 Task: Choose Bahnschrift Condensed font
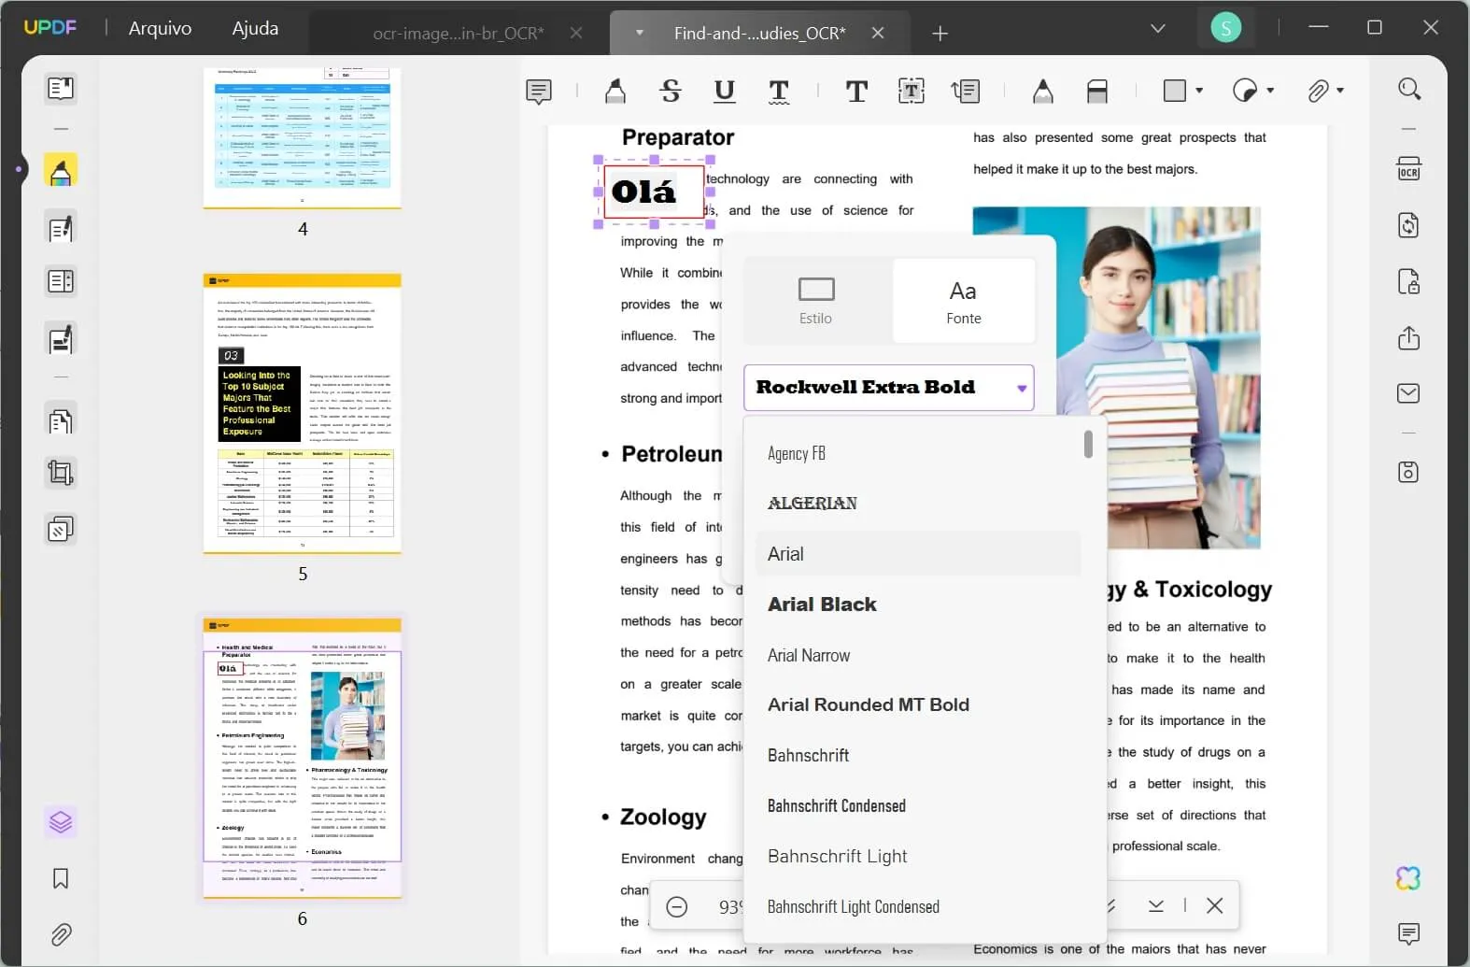(918, 805)
